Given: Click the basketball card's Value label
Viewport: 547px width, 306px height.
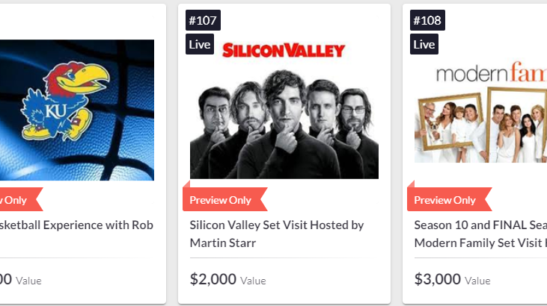Looking at the screenshot, I should pyautogui.click(x=28, y=281).
